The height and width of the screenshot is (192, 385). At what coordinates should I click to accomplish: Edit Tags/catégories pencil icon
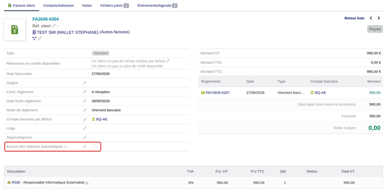(85, 137)
